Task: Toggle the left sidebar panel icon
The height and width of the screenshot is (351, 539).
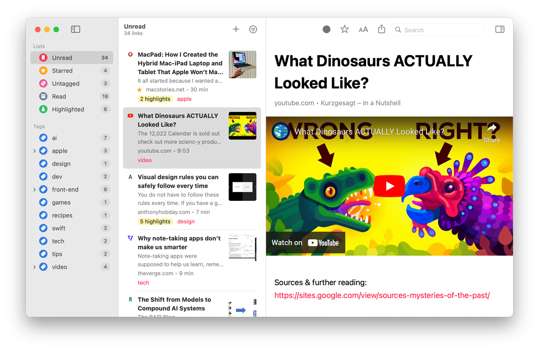Action: click(76, 29)
